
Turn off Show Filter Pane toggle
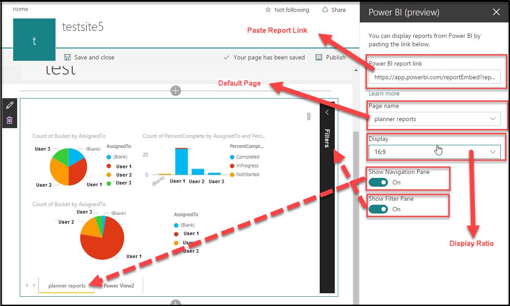[378, 209]
